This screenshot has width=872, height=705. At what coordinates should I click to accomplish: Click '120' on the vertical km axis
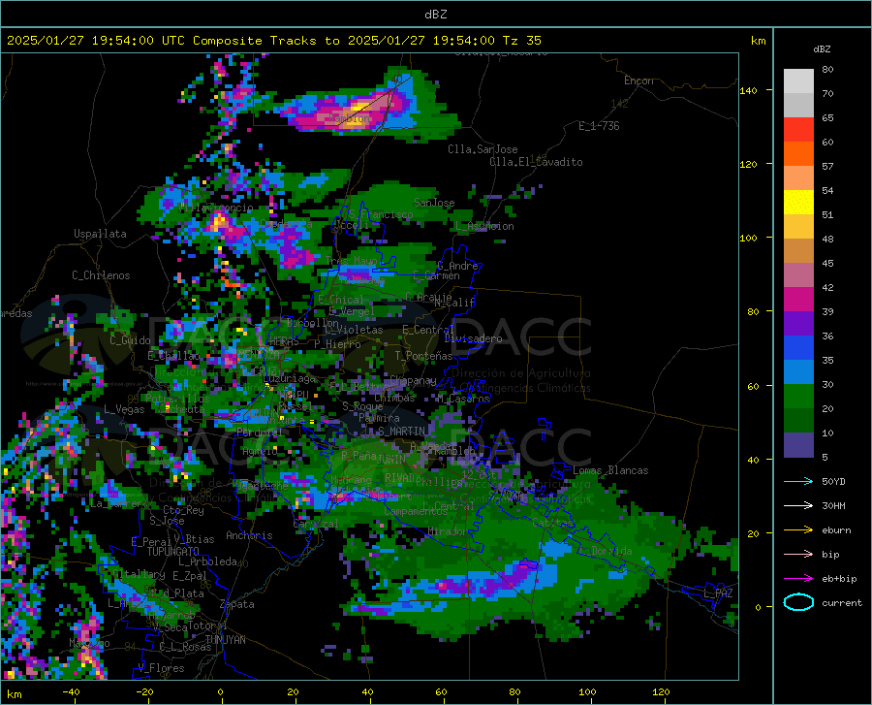(x=748, y=164)
